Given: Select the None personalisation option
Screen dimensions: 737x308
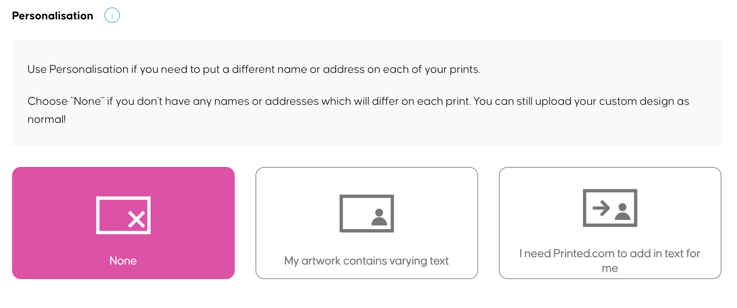Looking at the screenshot, I should tap(124, 222).
